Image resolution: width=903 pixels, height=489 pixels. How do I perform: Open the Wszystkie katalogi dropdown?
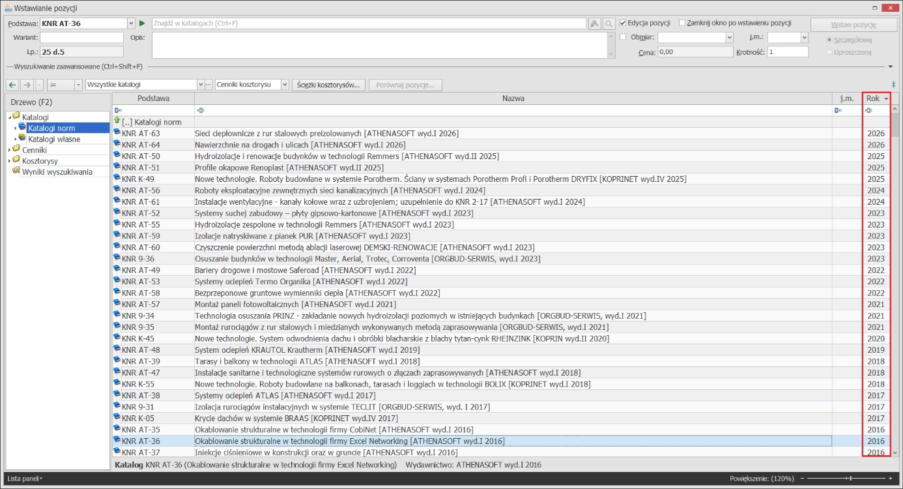click(x=200, y=85)
